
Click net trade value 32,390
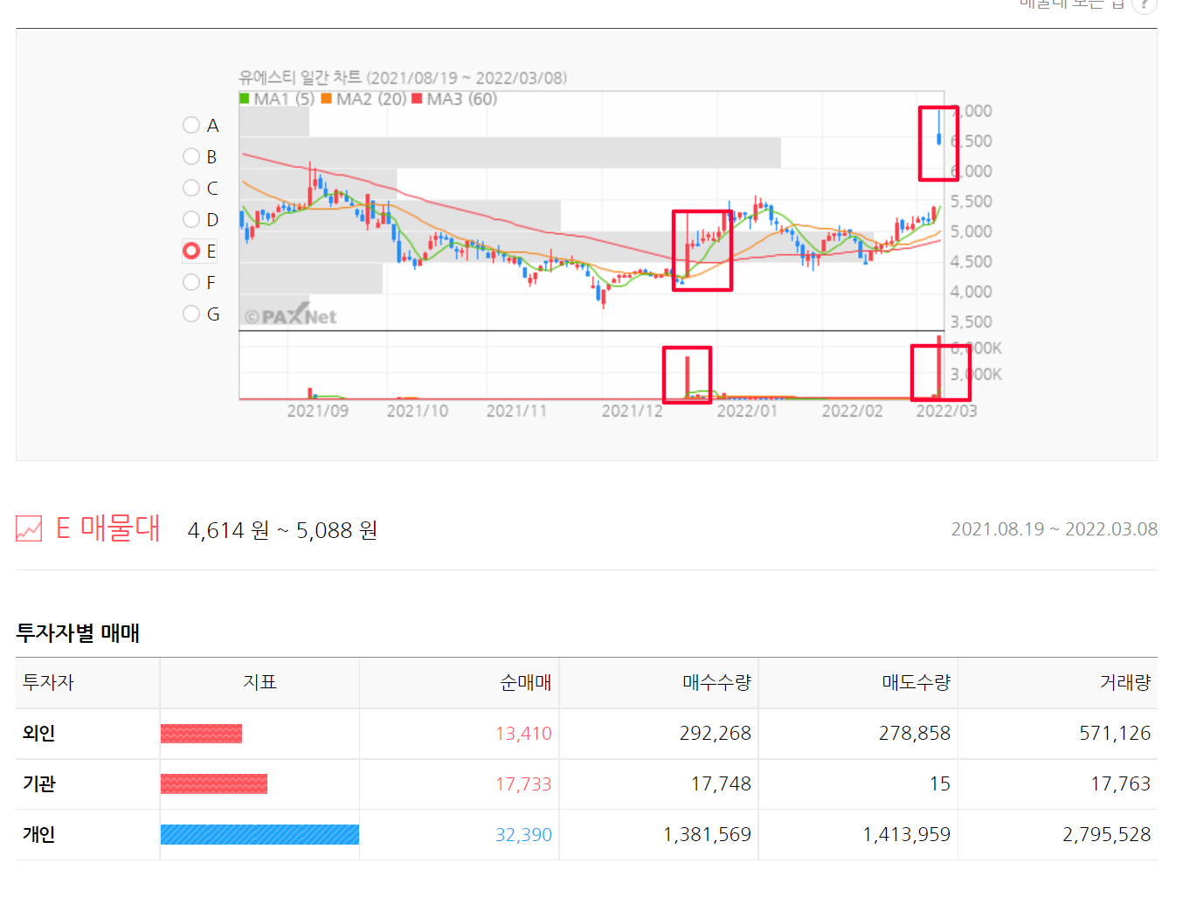523,835
